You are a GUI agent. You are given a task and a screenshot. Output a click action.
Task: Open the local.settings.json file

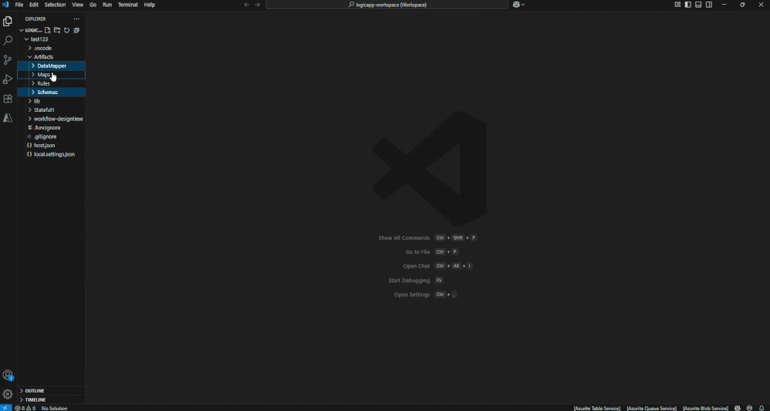pyautogui.click(x=51, y=154)
